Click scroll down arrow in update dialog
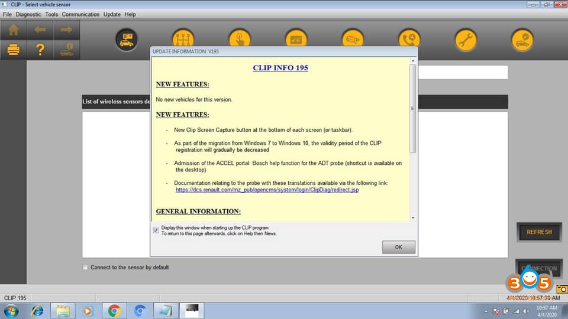The image size is (568, 319). pyautogui.click(x=413, y=218)
